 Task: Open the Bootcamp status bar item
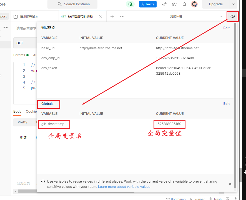(x=176, y=199)
